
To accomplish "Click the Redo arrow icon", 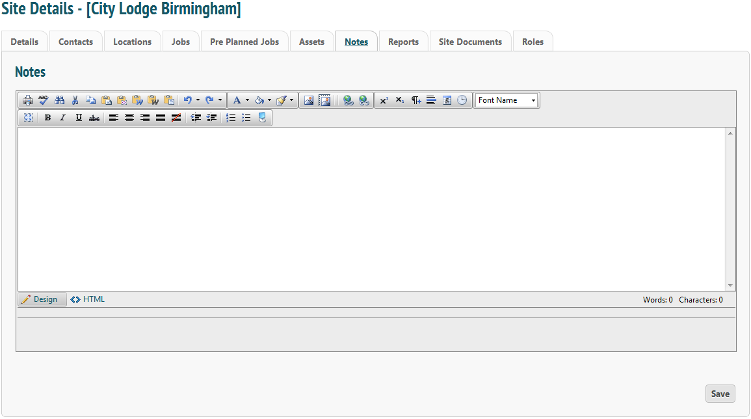I will pos(209,100).
